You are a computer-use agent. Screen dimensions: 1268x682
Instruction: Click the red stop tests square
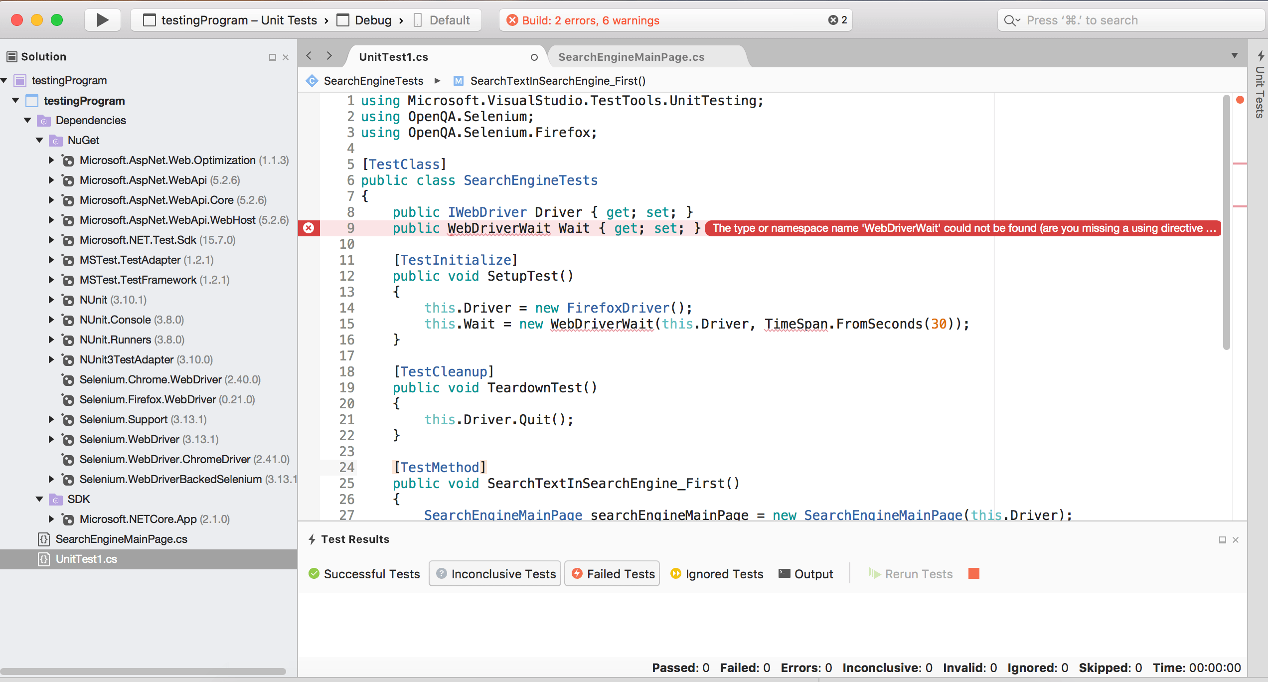(973, 573)
